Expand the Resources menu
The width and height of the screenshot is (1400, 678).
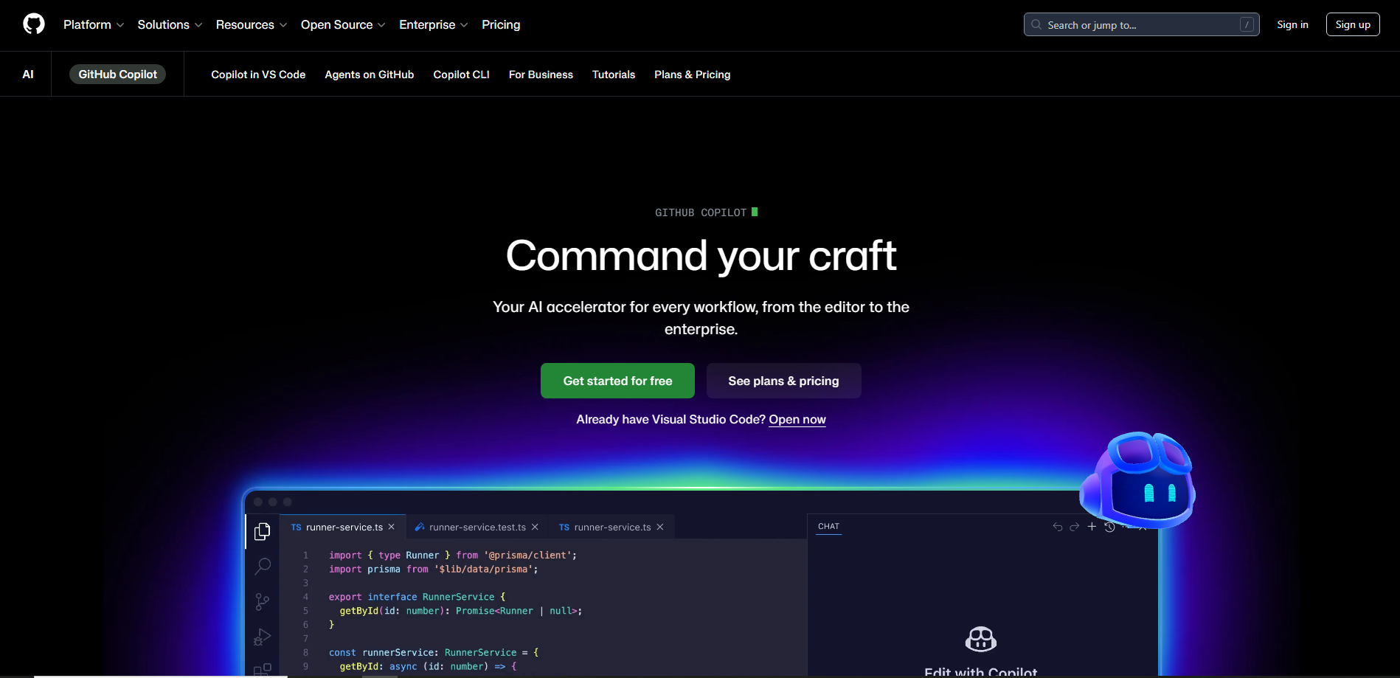[252, 24]
